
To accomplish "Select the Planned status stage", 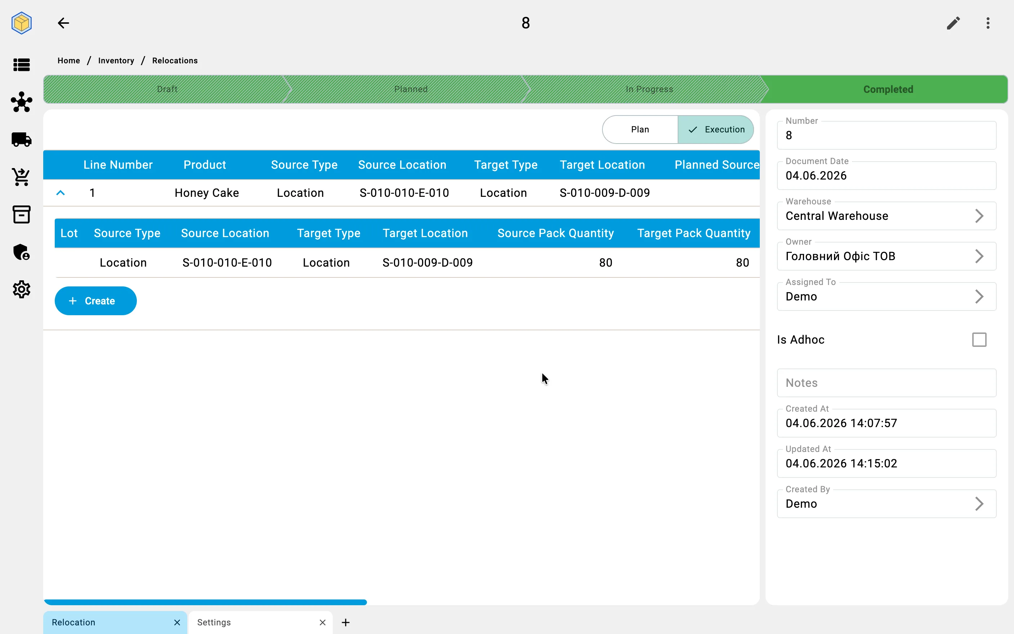I will click(x=411, y=89).
